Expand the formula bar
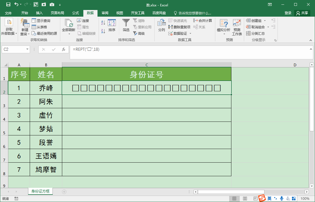This screenshot has height=202, width=315. 311,49
